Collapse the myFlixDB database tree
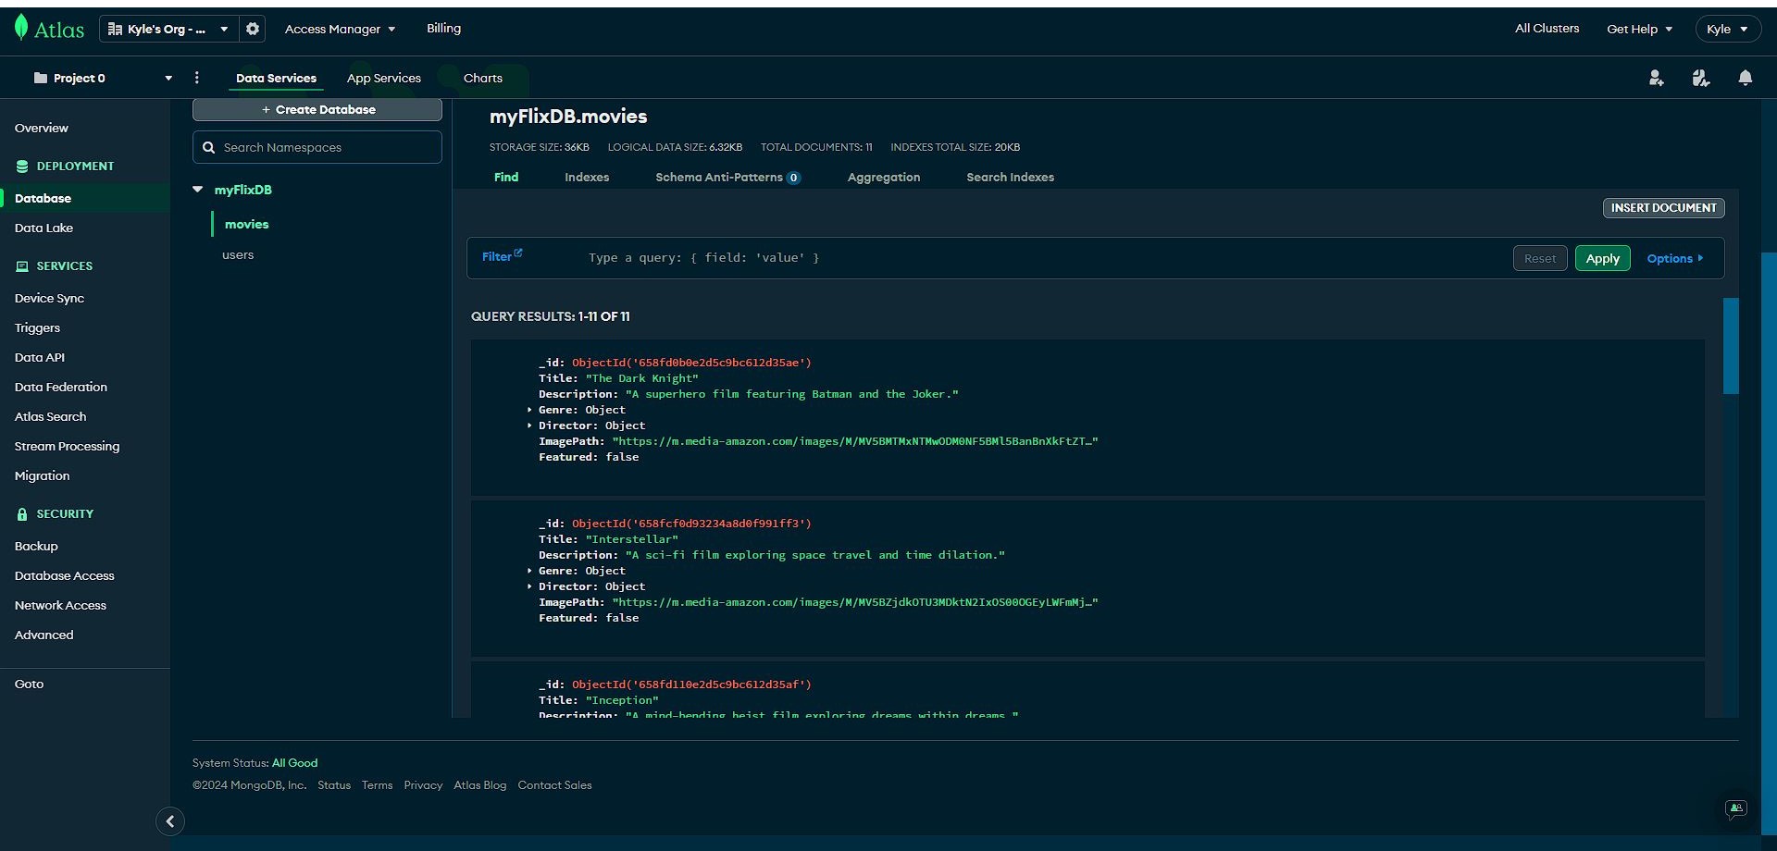Viewport: 1777px width, 851px height. pos(197,190)
